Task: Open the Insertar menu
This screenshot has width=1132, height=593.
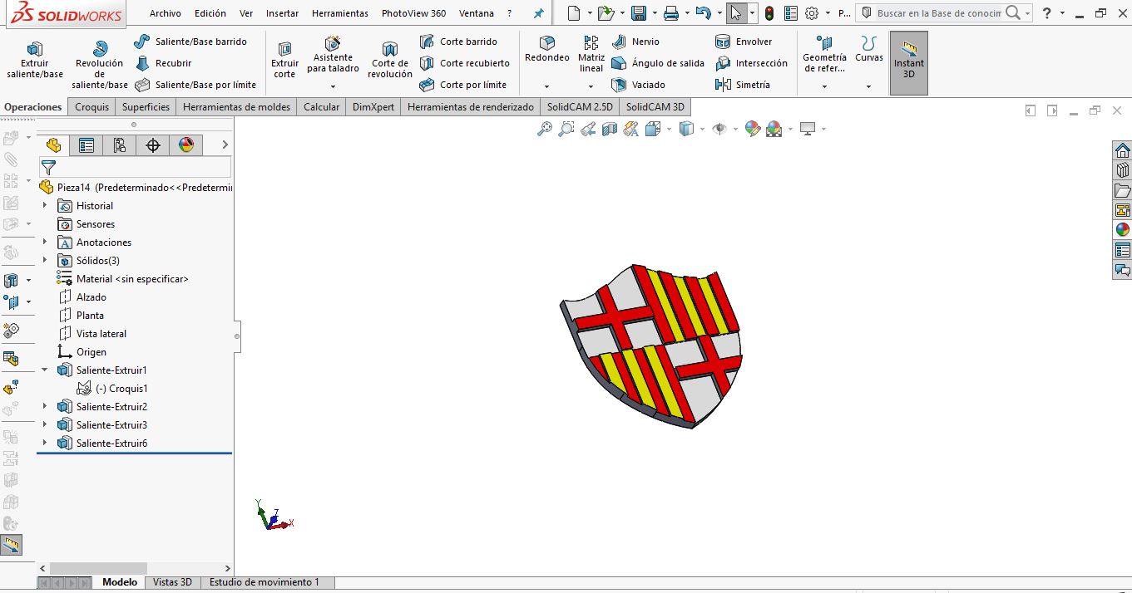Action: 283,13
